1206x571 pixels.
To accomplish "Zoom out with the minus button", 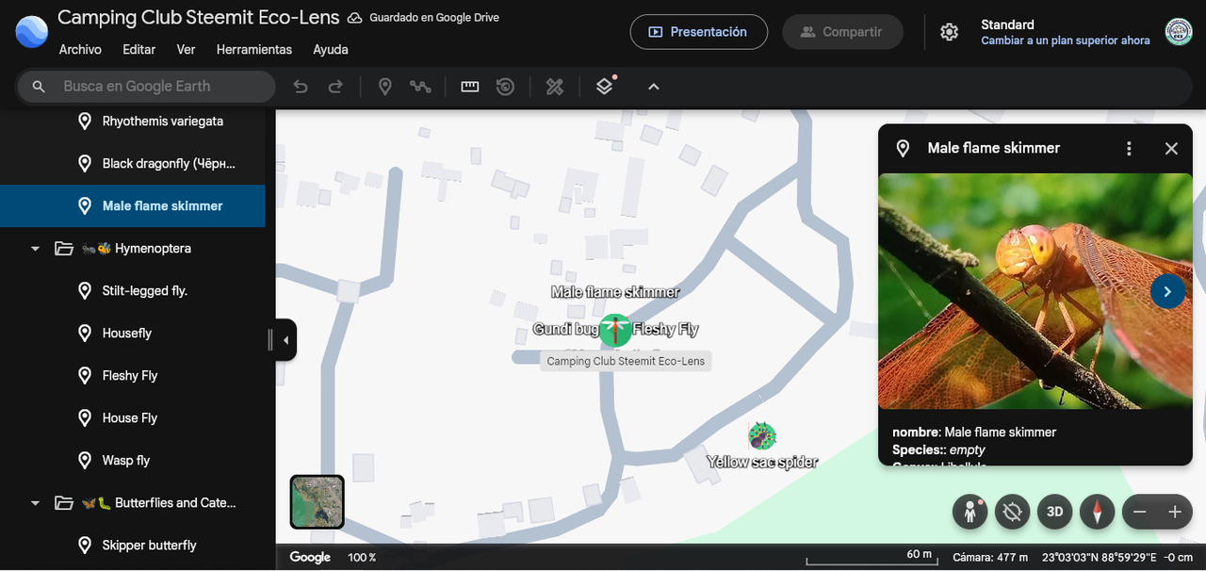I will point(1140,512).
